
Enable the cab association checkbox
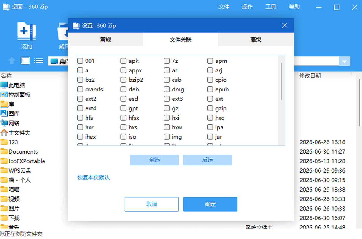pyautogui.click(x=167, y=80)
